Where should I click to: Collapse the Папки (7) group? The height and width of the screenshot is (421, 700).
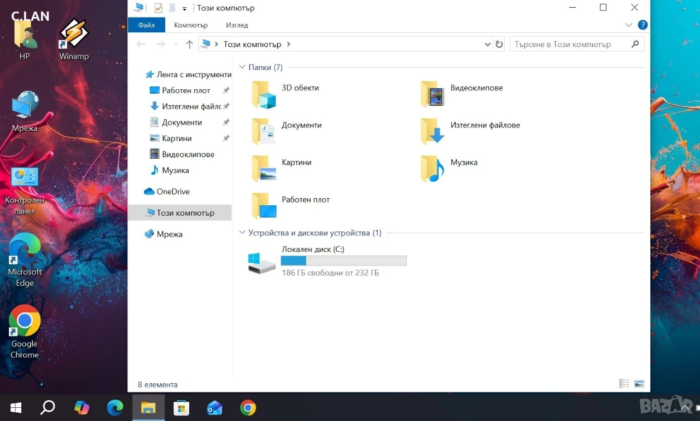click(242, 67)
